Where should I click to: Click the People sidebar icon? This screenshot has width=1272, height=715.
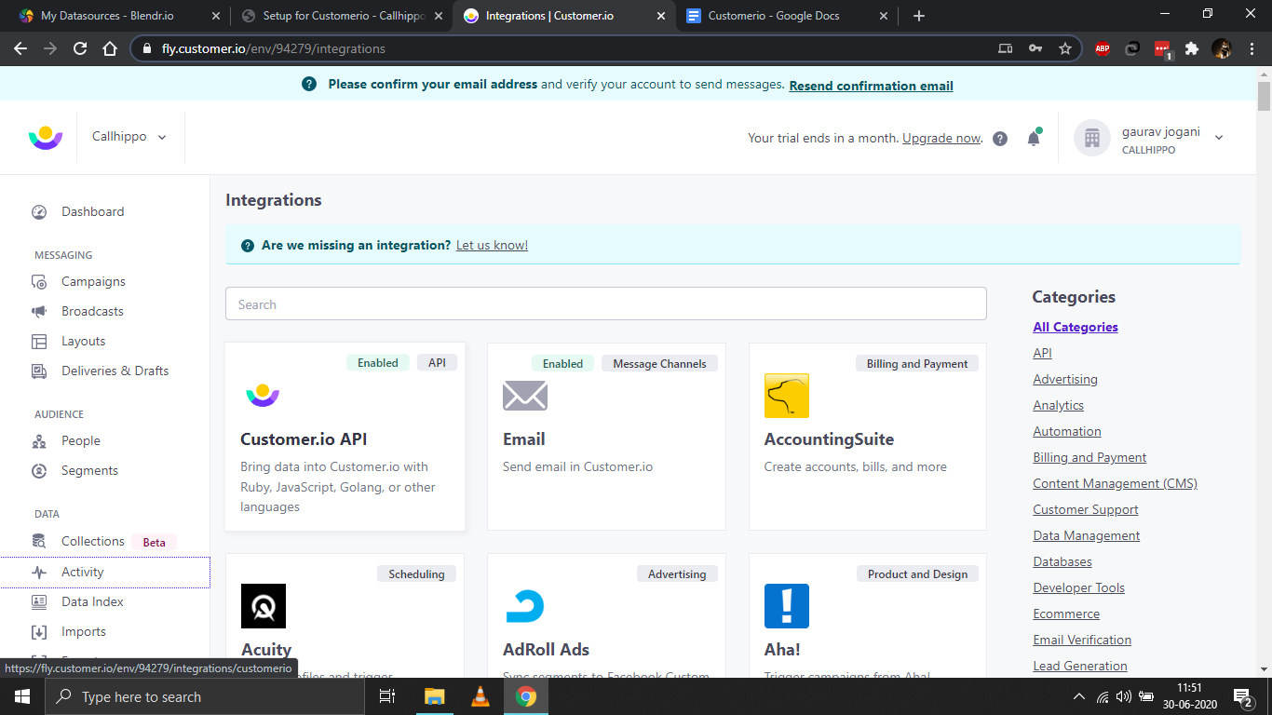tap(39, 441)
